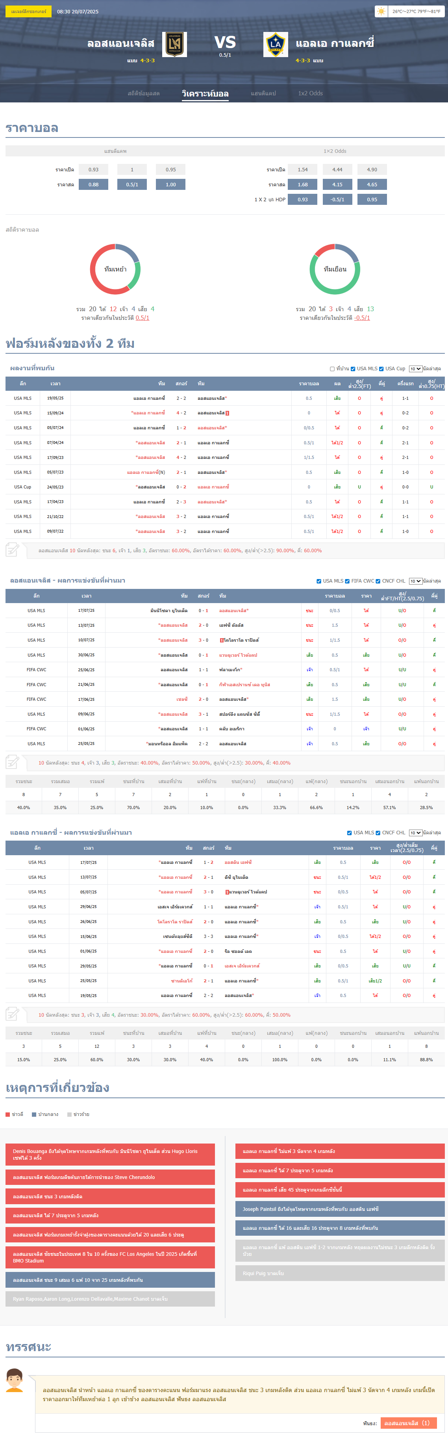Click the grey ข่าวร้าย legend swatch
Screen dimensions: 448x1437
click(x=70, y=1114)
